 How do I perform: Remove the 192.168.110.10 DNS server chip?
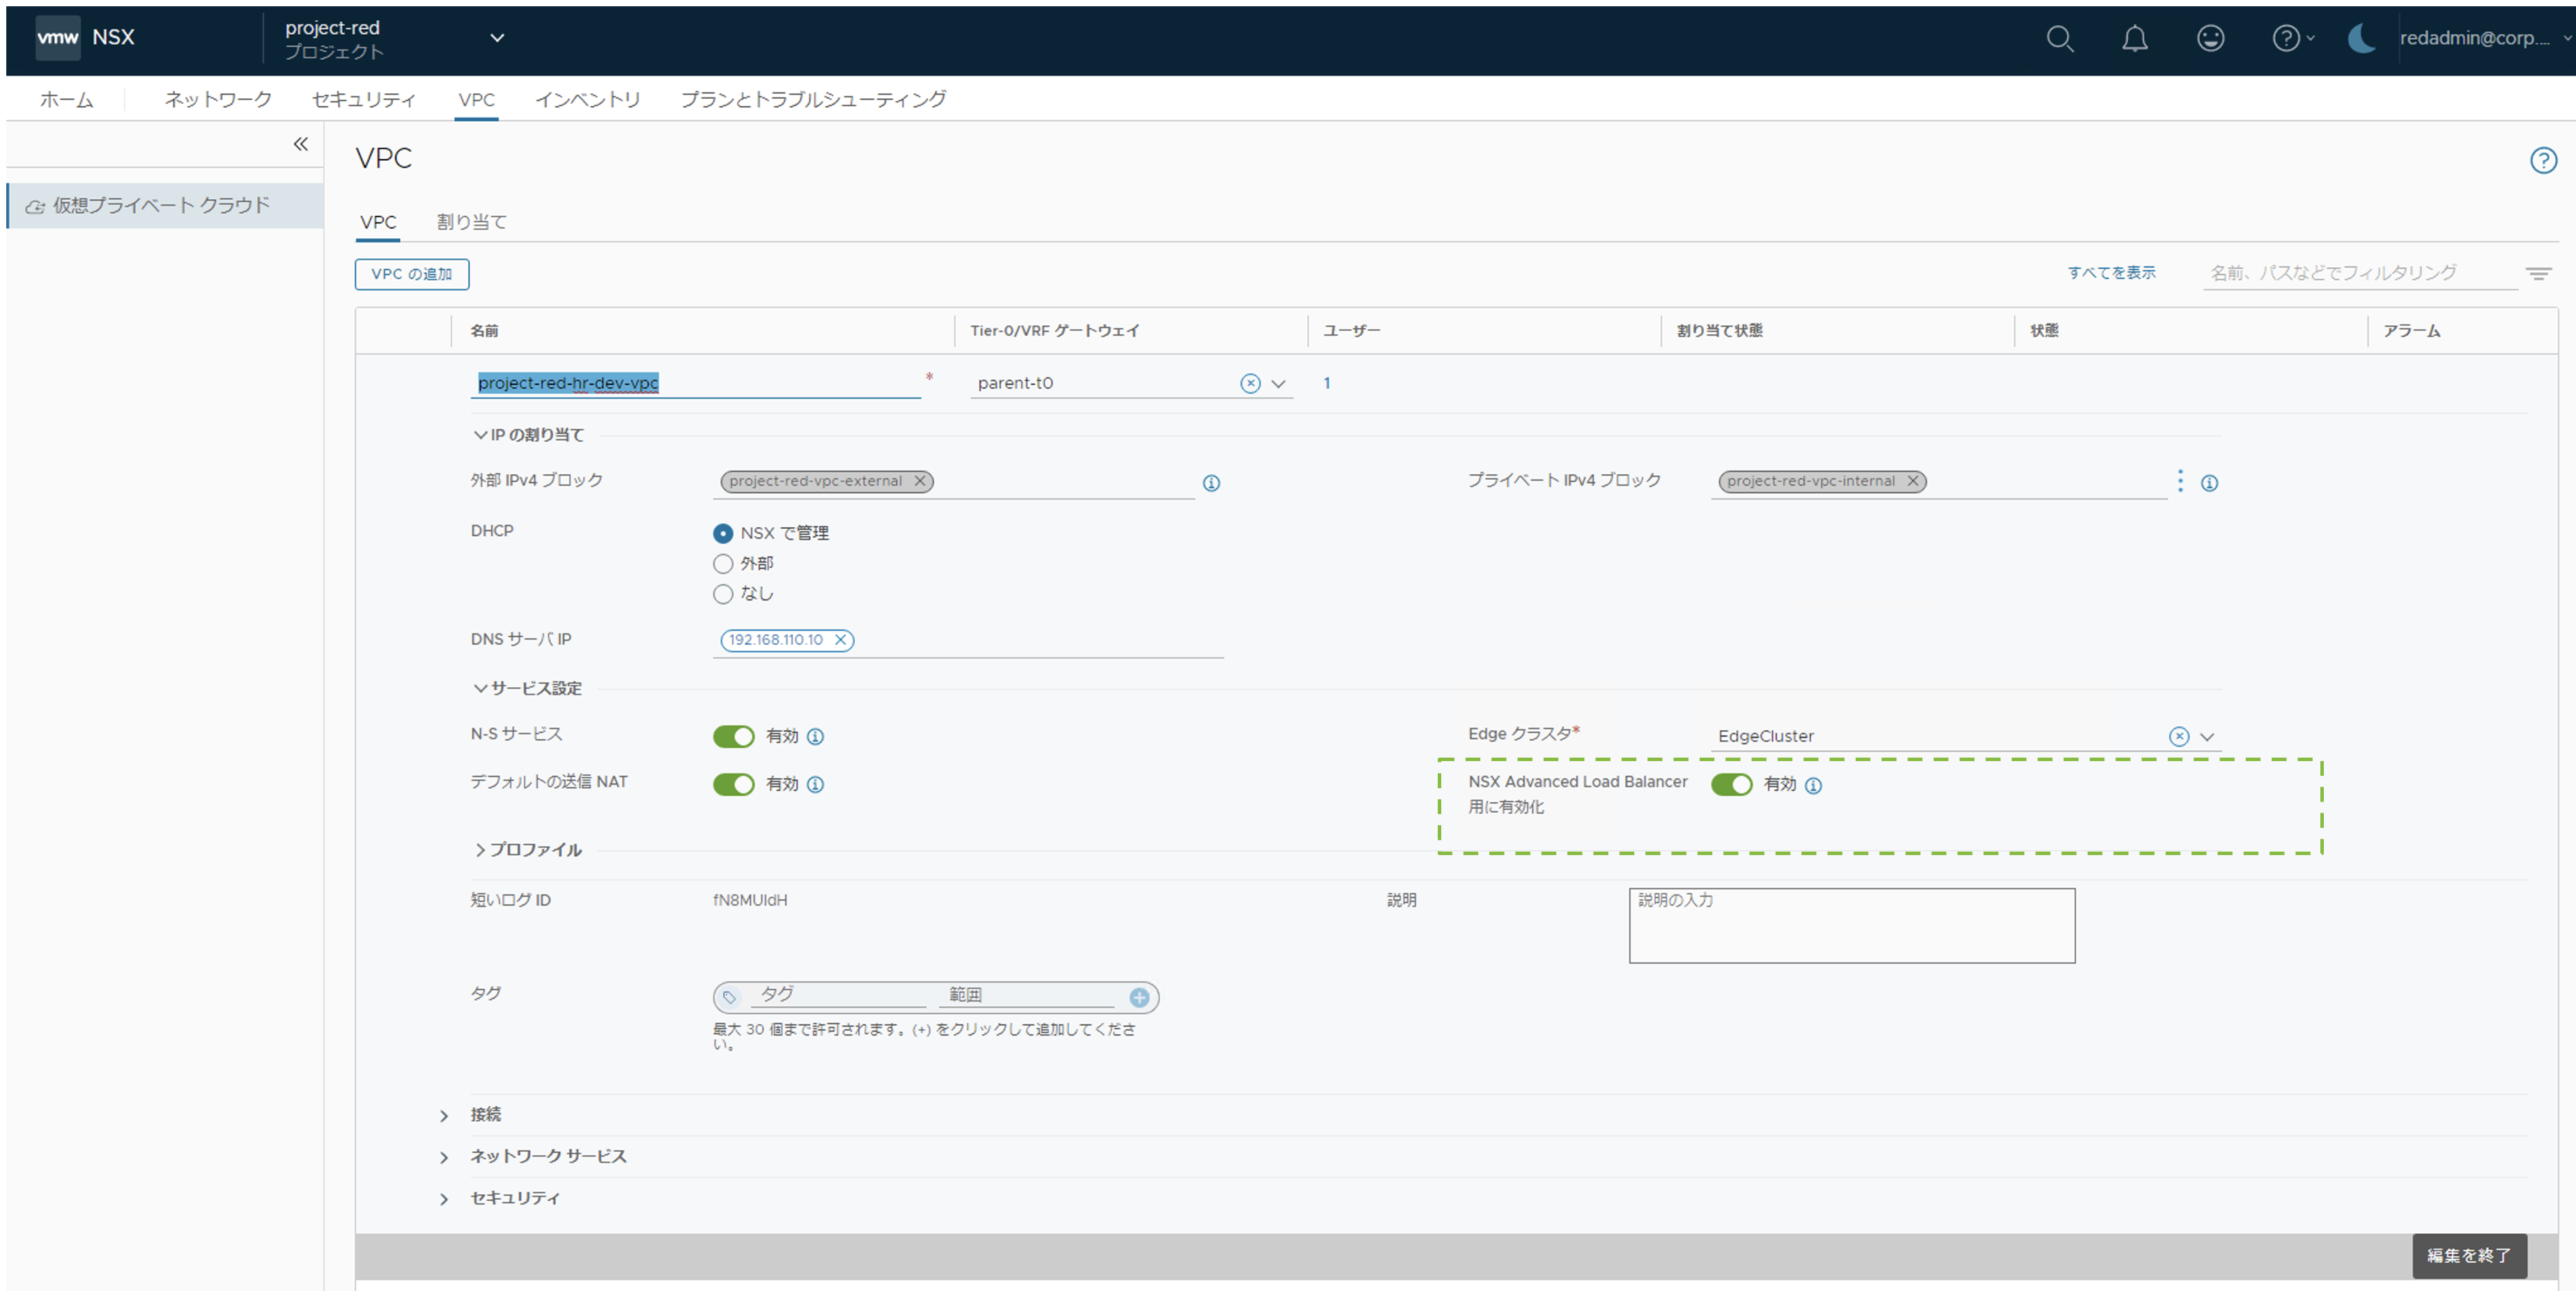(841, 640)
